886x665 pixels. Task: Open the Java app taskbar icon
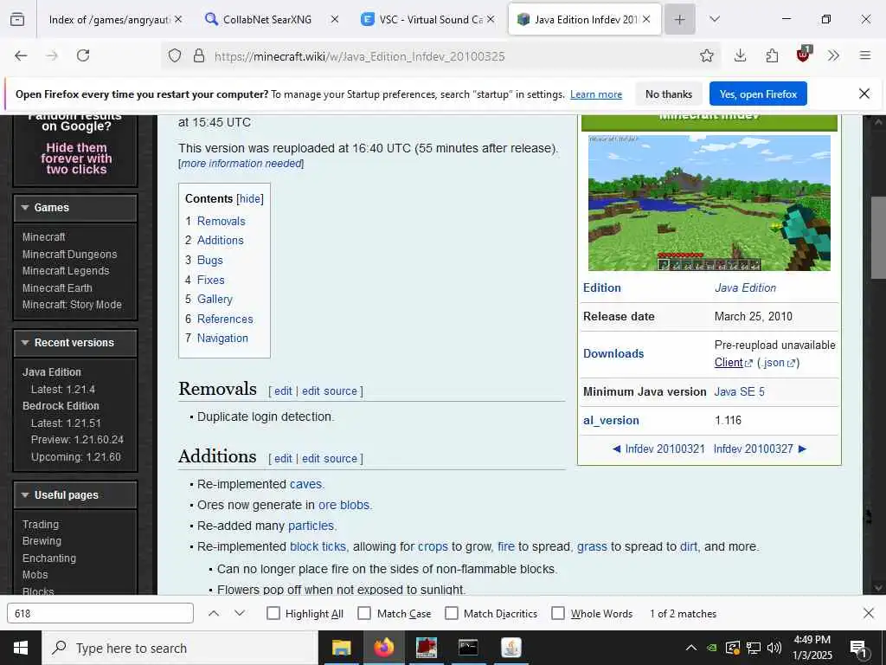(511, 648)
